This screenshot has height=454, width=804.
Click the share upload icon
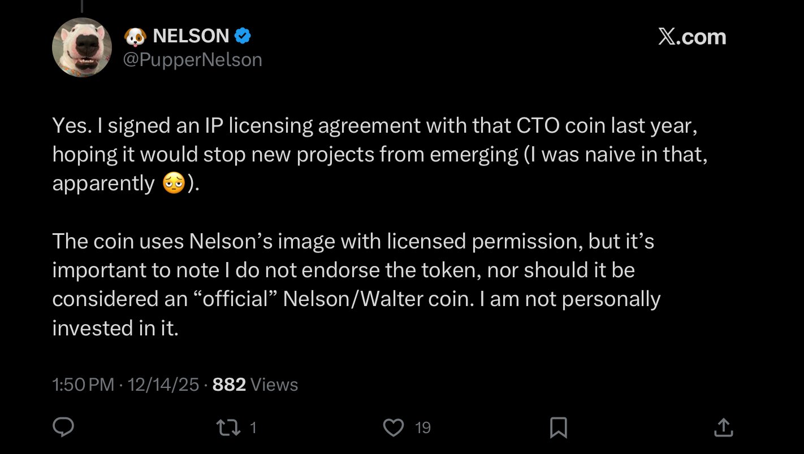click(x=723, y=427)
